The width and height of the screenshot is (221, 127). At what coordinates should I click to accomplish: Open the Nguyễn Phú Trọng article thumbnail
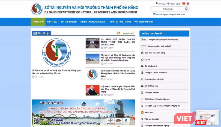coord(92,90)
